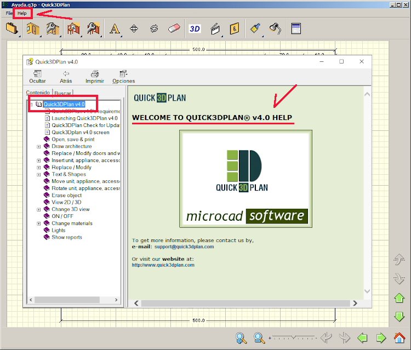The width and height of the screenshot is (411, 350).
Task: Open Rotate unit, appliance, accessory topic
Action: (85, 188)
